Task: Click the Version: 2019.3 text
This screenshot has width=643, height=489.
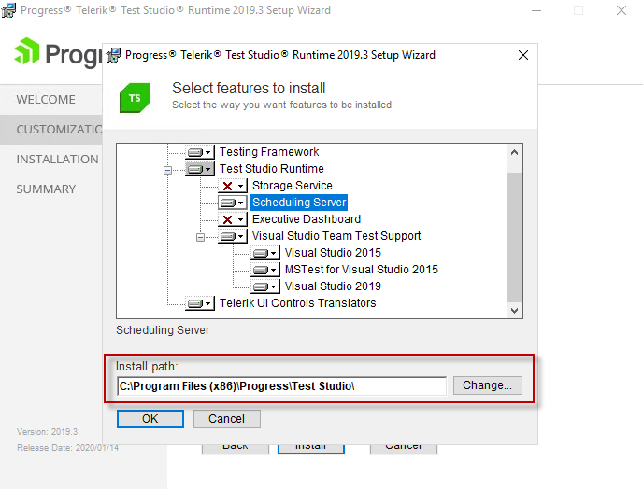Action: pos(47,432)
